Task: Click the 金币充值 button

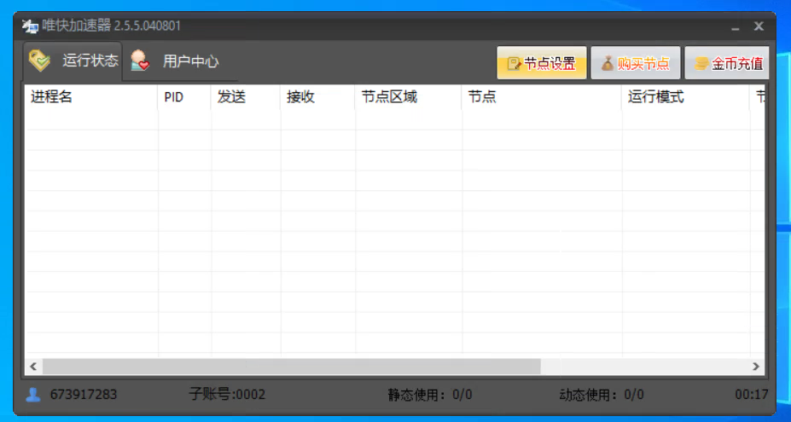Action: 727,63
